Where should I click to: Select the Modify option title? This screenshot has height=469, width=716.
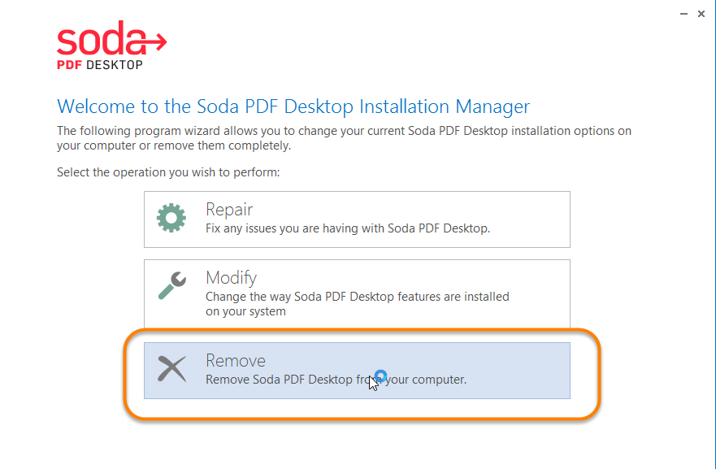[231, 278]
